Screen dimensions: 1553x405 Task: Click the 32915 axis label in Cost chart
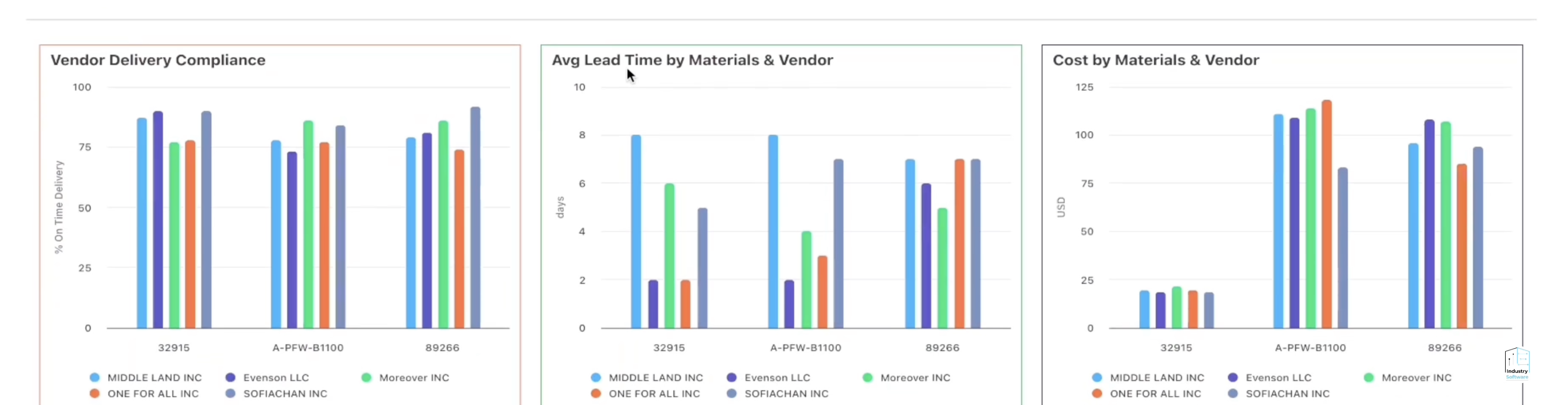tap(1176, 348)
